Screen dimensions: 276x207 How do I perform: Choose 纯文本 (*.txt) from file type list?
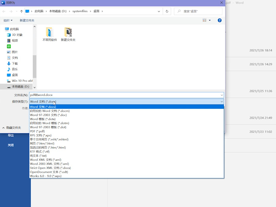point(38,156)
